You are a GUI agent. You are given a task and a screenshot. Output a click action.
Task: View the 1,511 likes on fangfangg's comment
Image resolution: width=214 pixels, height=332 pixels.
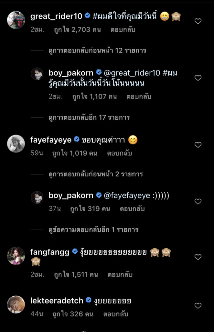(75, 275)
